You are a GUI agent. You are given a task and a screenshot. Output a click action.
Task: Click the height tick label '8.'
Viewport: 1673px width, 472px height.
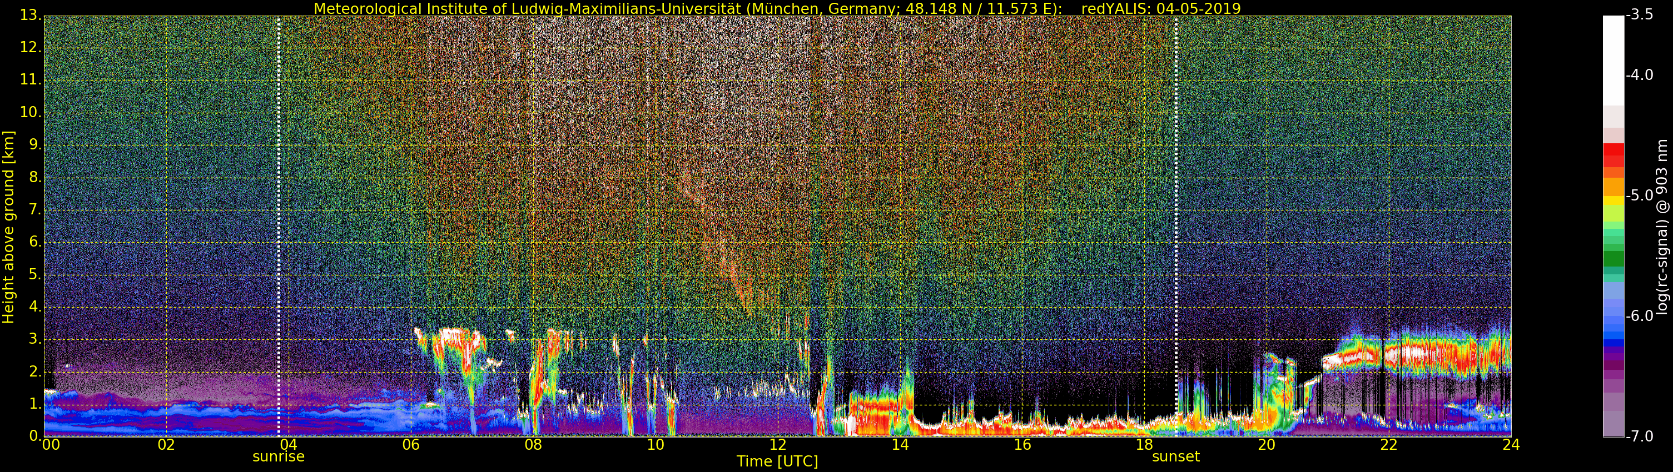click(x=35, y=178)
